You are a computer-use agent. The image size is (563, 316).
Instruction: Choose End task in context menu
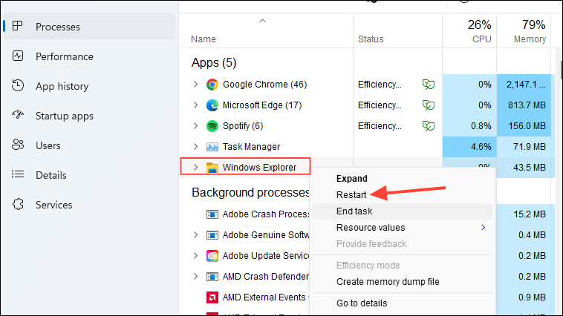[355, 211]
